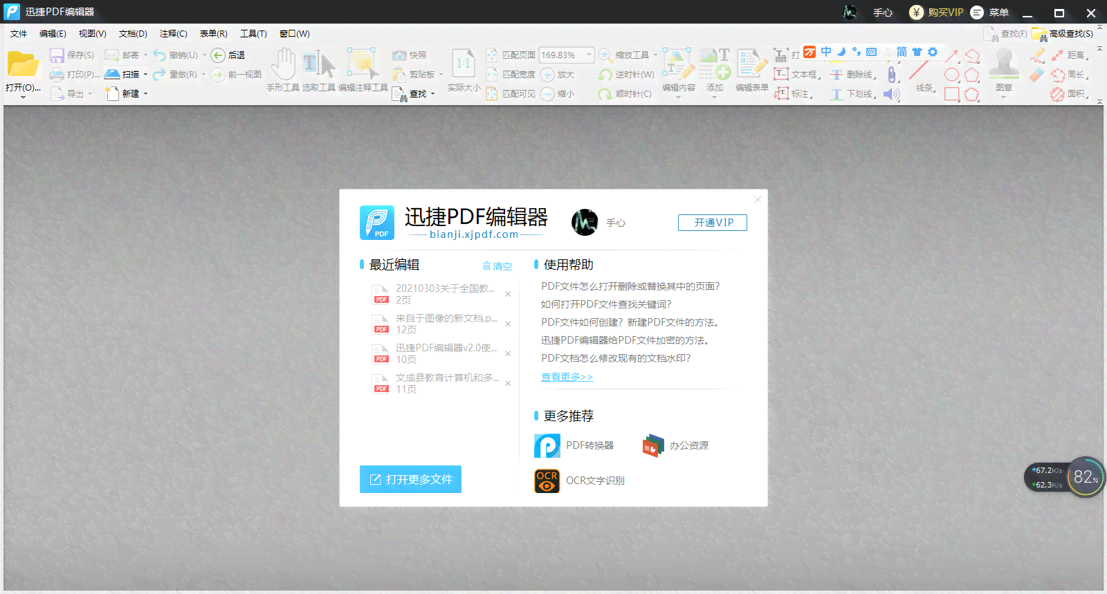This screenshot has width=1107, height=594.
Task: Open recent file 文成县教育计算机和多...
Action: click(x=434, y=383)
